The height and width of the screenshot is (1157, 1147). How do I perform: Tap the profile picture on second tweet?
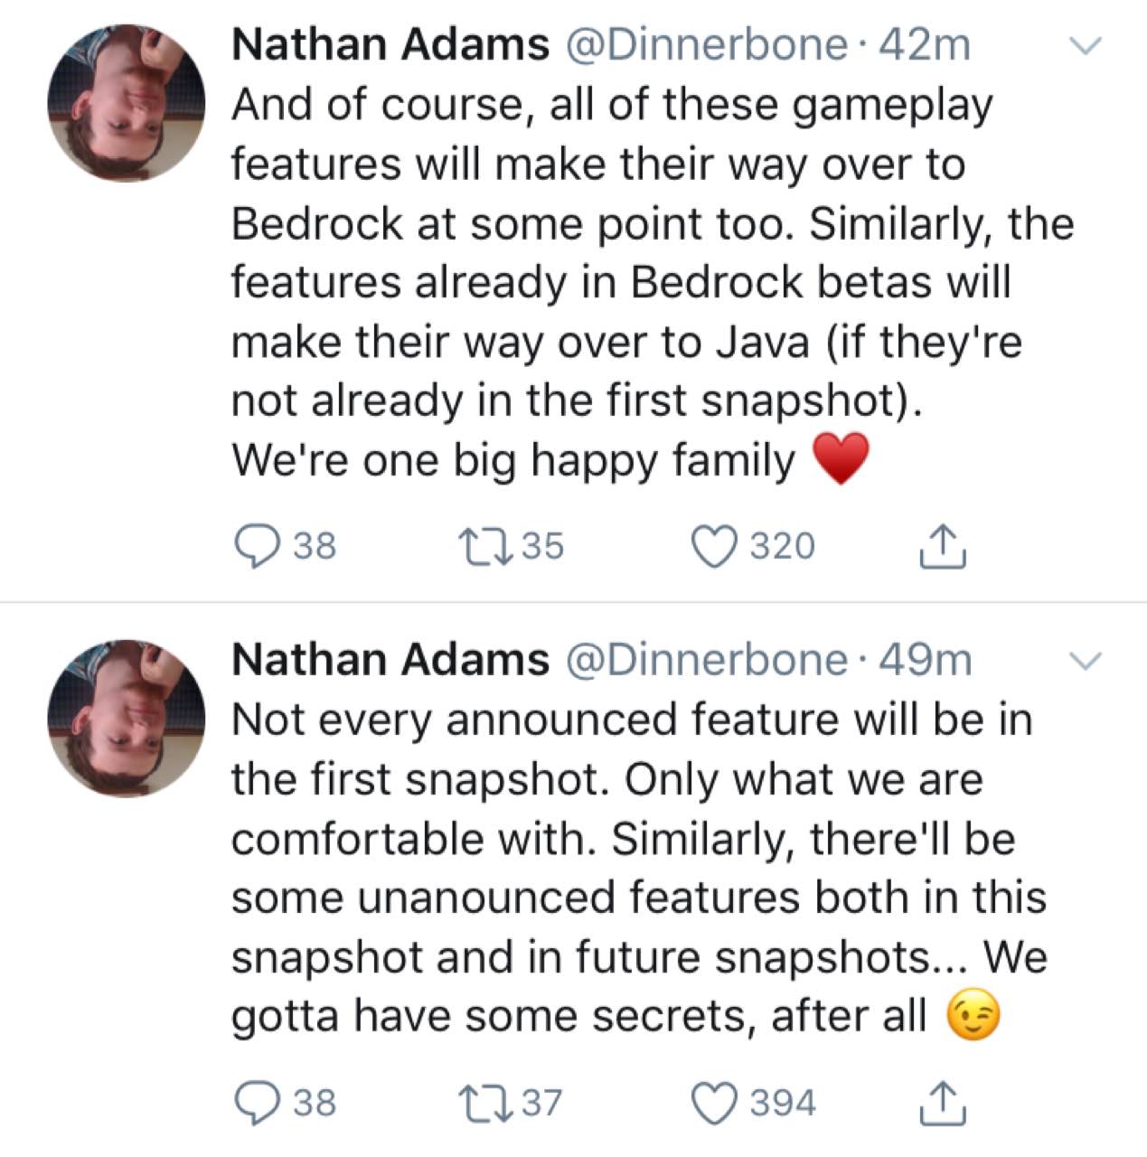coord(127,718)
